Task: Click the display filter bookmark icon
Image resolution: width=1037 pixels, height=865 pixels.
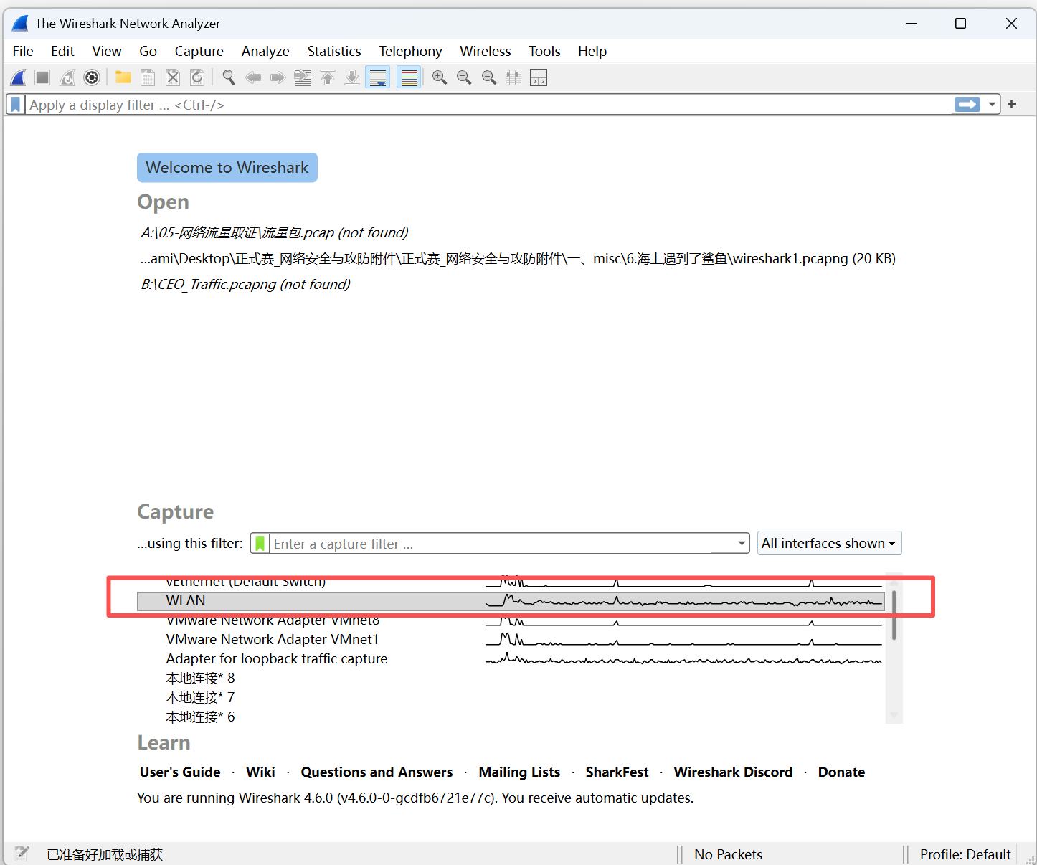Action: (16, 105)
